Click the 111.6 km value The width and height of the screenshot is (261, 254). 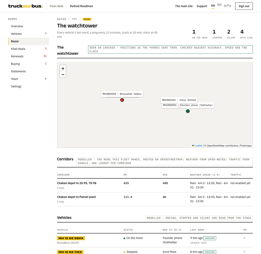pyautogui.click(x=128, y=197)
